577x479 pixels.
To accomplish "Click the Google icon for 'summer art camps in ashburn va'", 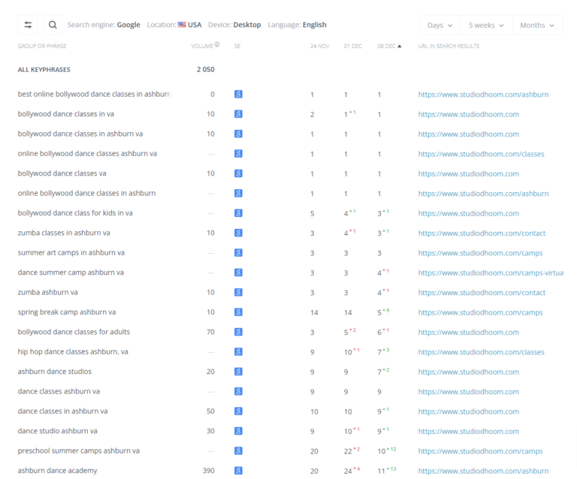I will (x=238, y=252).
